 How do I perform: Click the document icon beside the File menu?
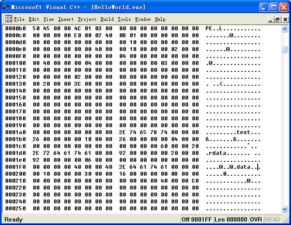click(9, 19)
